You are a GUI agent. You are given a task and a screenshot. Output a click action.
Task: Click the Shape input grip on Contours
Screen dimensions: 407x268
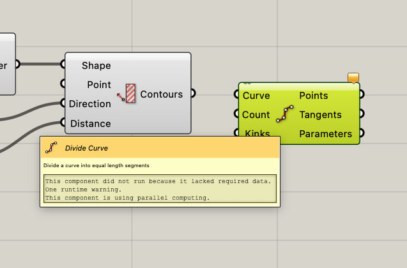[63, 64]
